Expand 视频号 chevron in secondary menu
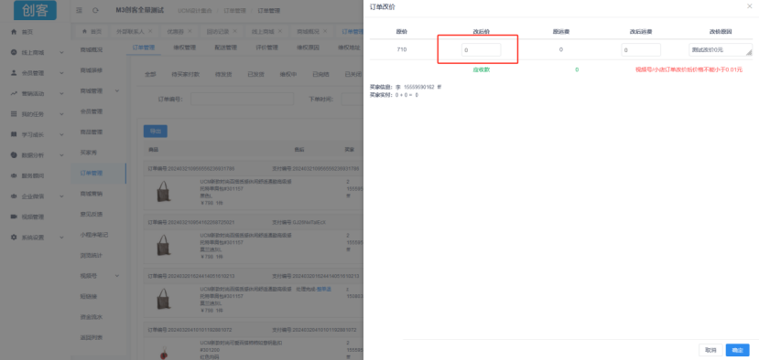Screen dimensions: 759x360 (117, 275)
